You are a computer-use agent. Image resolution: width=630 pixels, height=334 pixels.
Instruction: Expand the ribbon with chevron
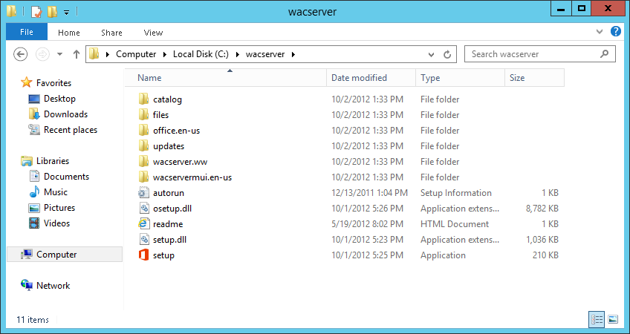[x=600, y=31]
